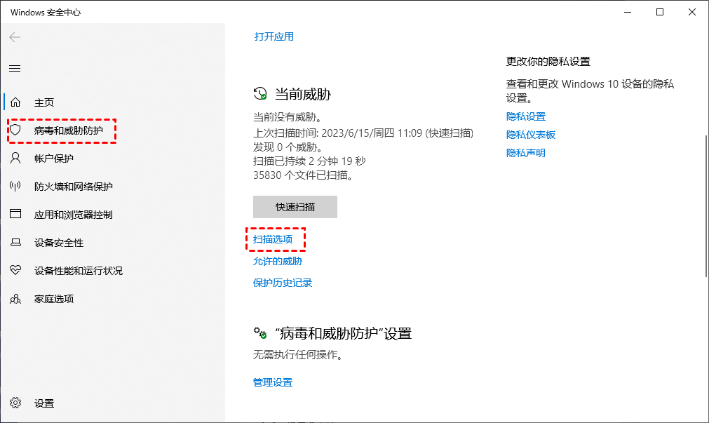Viewport: 709px width, 423px height.
Task: Click the back arrow icon
Action: (x=15, y=37)
